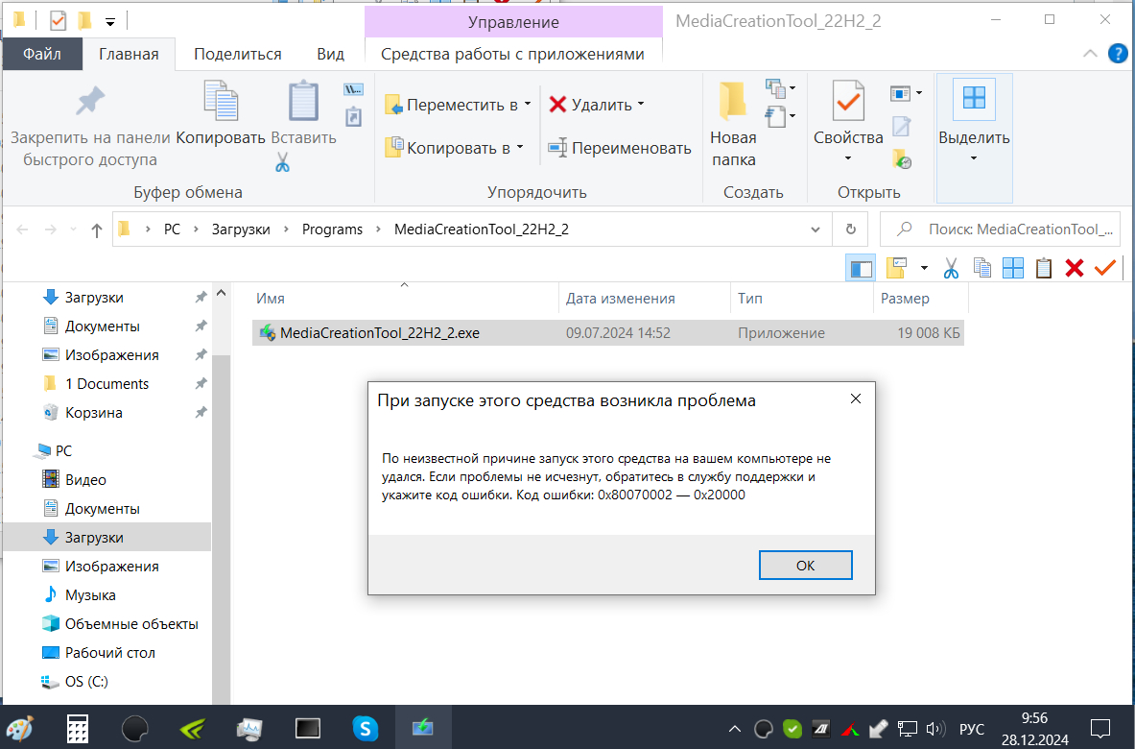The width and height of the screenshot is (1135, 749).
Task: Open OS (C:) drive in navigation pane
Action: click(x=86, y=682)
